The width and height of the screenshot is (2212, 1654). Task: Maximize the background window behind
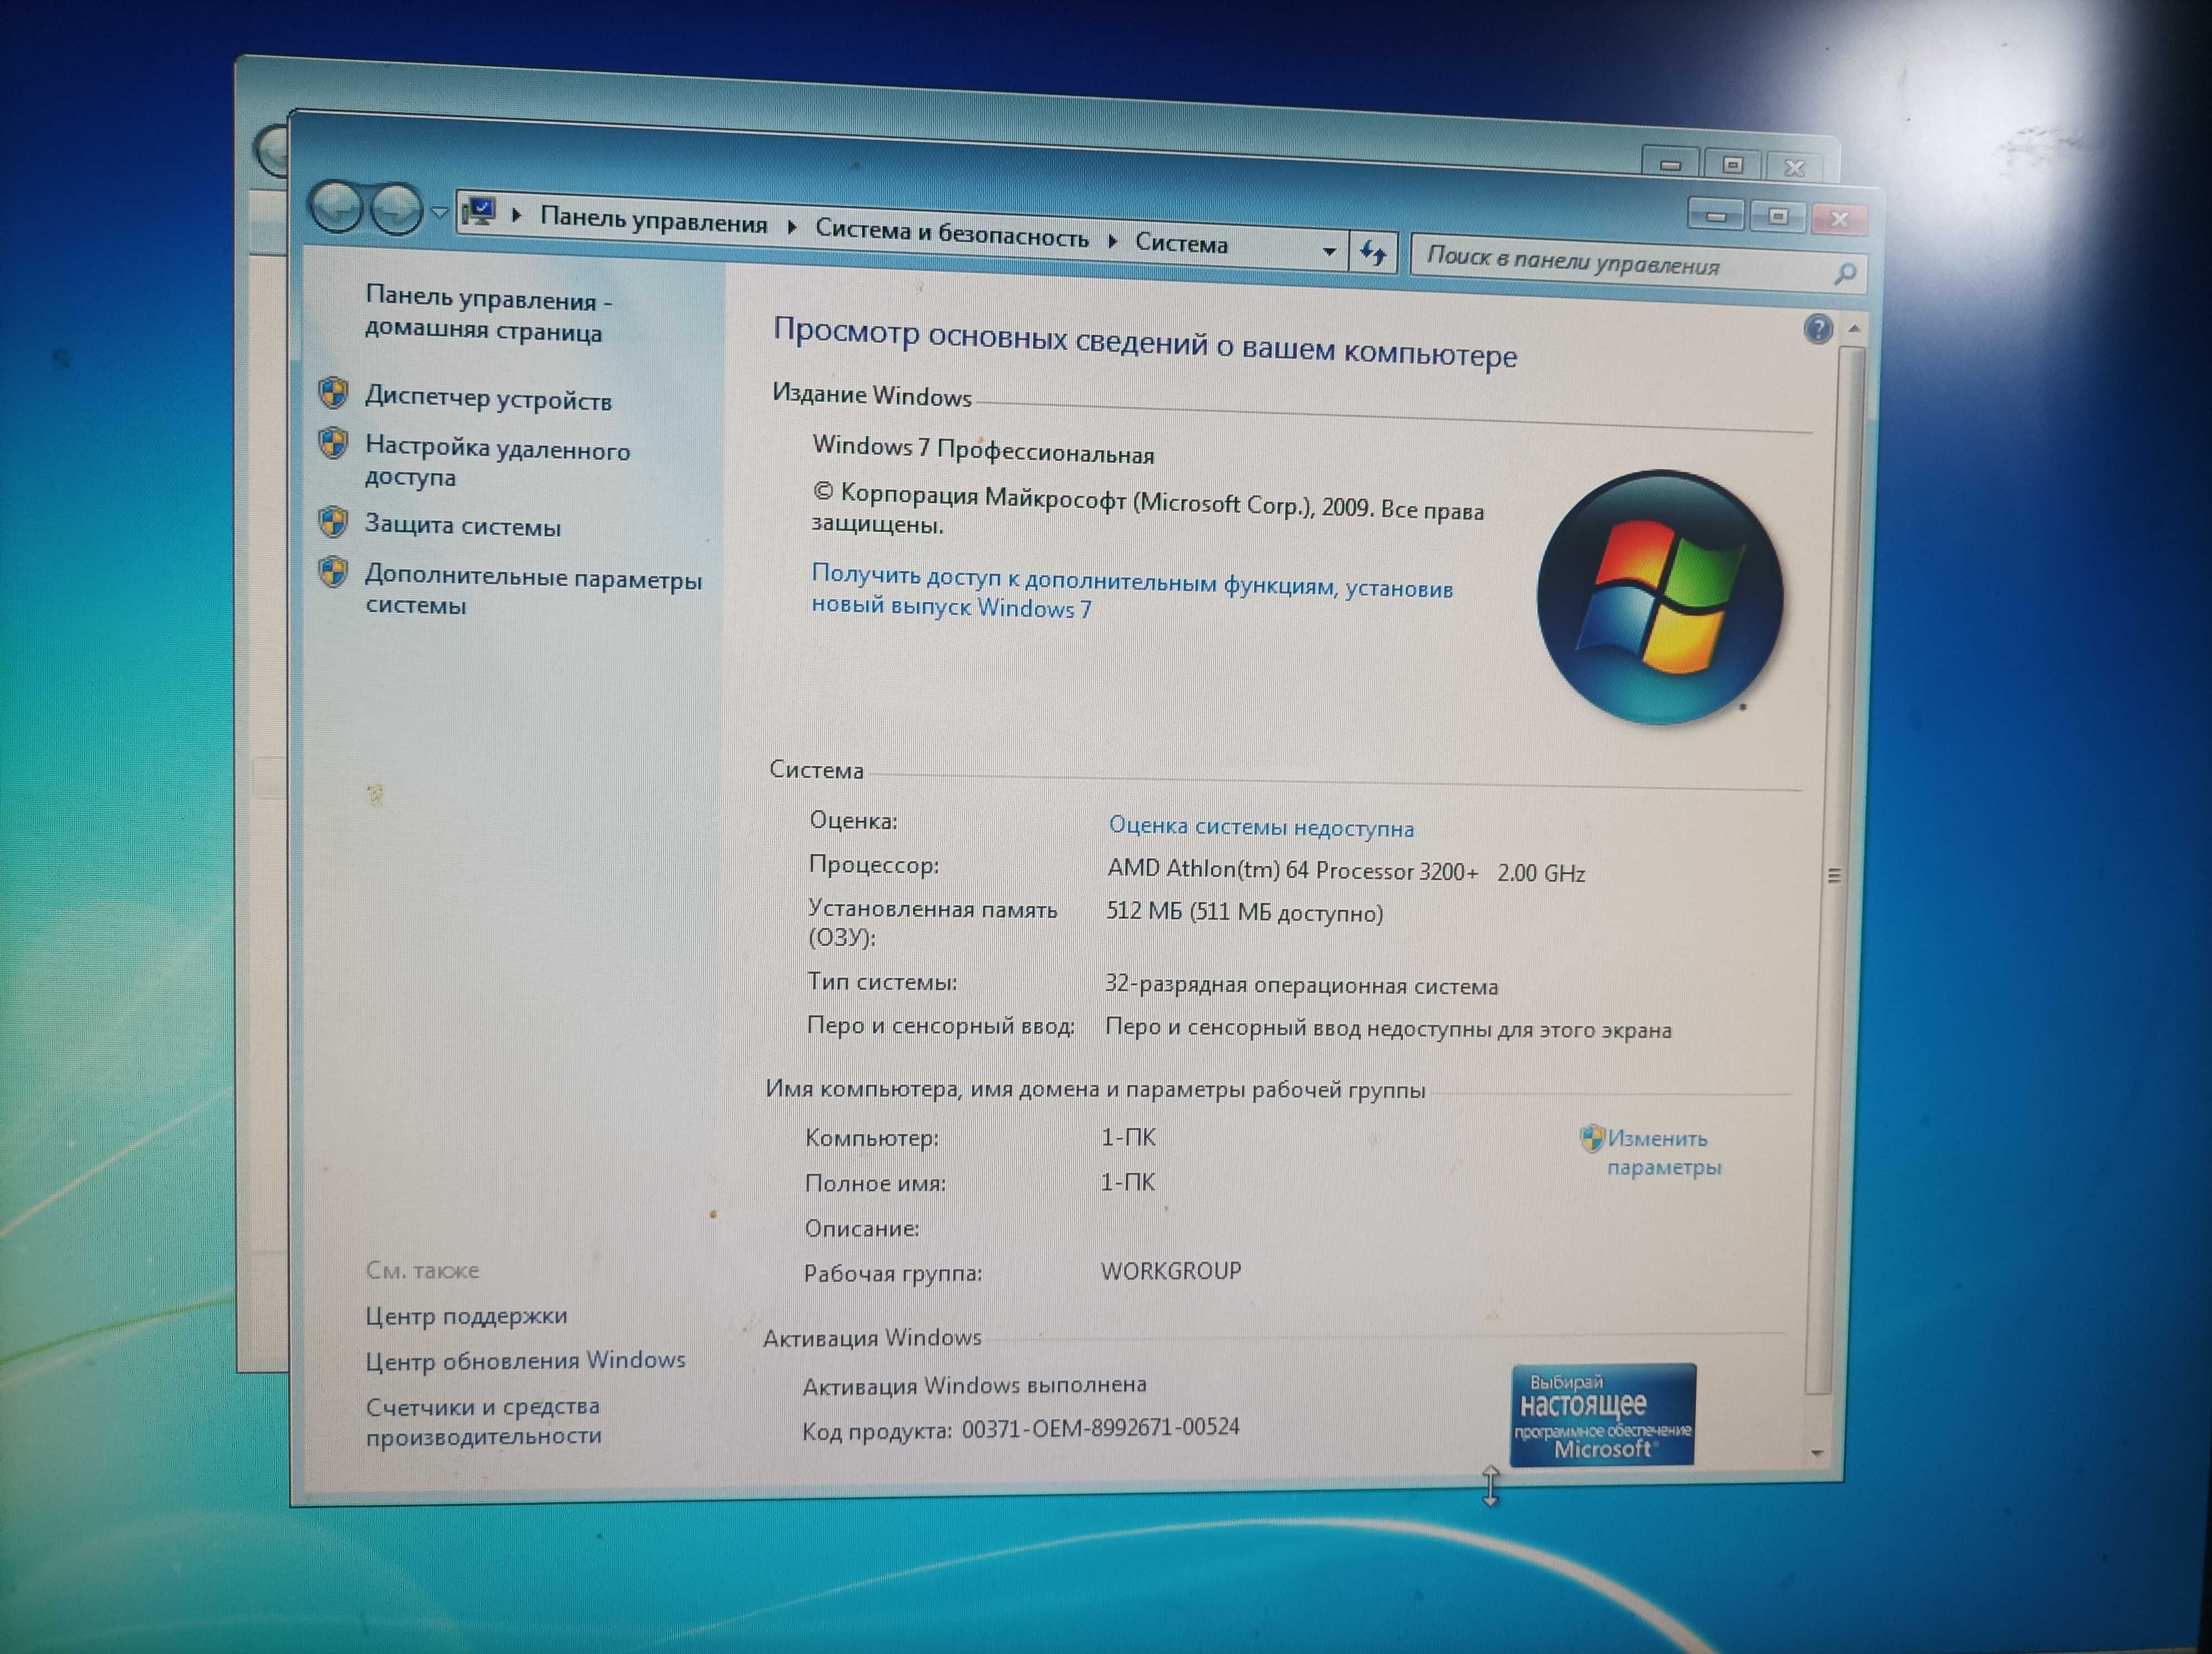pyautogui.click(x=1732, y=165)
